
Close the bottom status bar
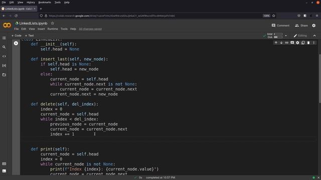click(318, 177)
